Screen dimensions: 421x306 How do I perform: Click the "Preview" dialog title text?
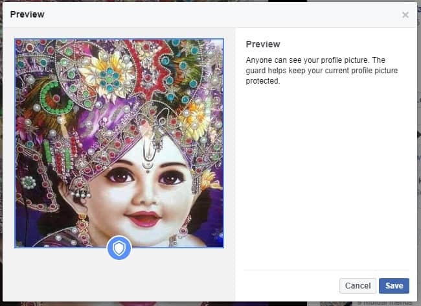pos(27,14)
